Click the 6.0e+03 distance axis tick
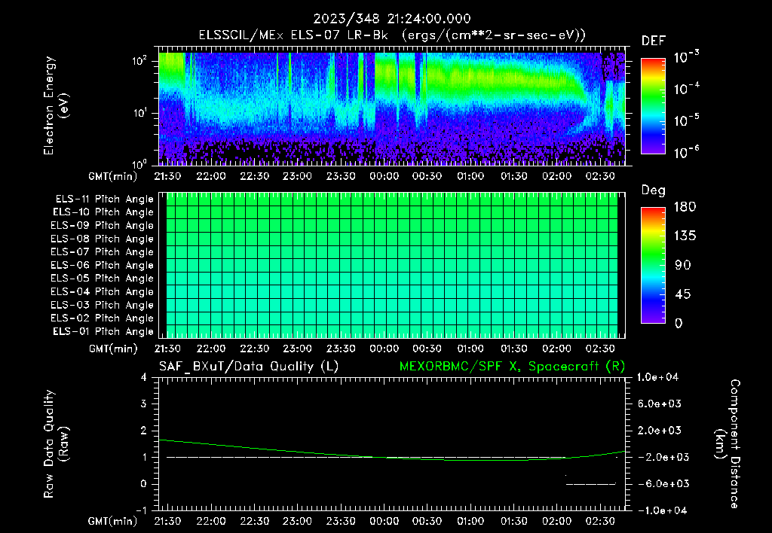The height and width of the screenshot is (533, 772). click(659, 404)
